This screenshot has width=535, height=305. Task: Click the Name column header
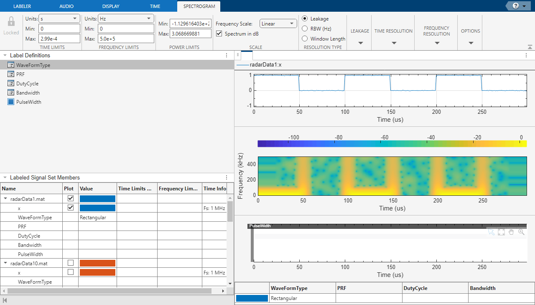pyautogui.click(x=31, y=189)
